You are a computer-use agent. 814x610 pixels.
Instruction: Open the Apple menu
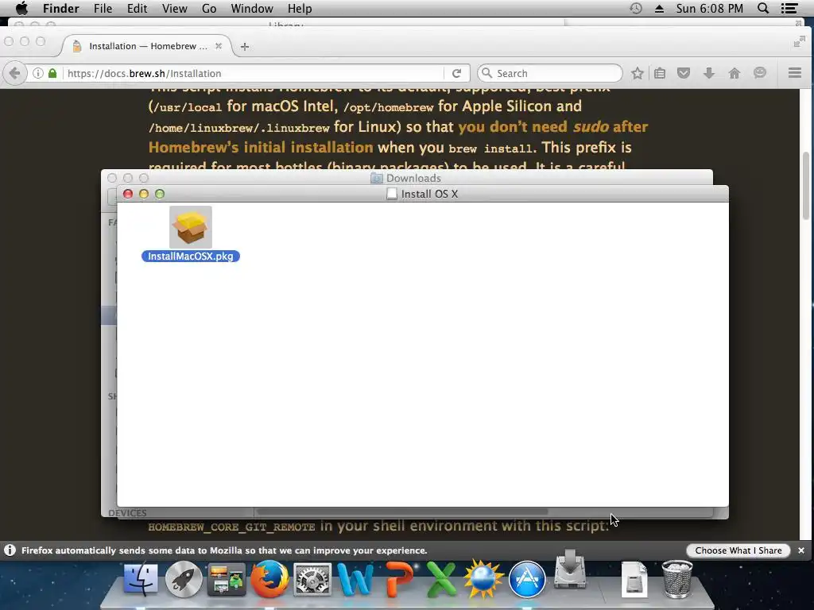tap(21, 8)
